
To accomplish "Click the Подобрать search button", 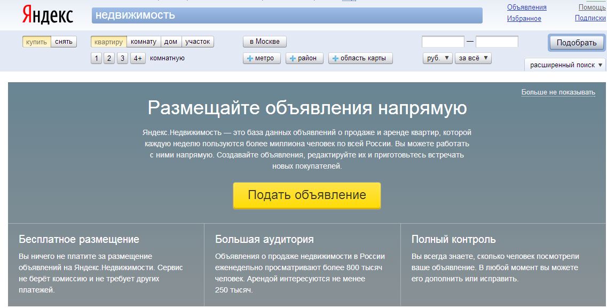I will click(x=577, y=43).
